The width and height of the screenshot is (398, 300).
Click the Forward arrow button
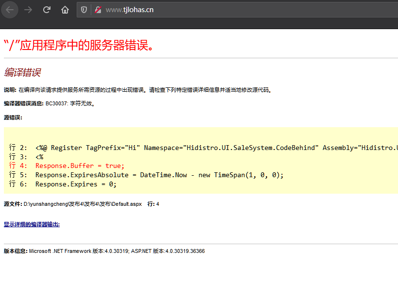28,10
